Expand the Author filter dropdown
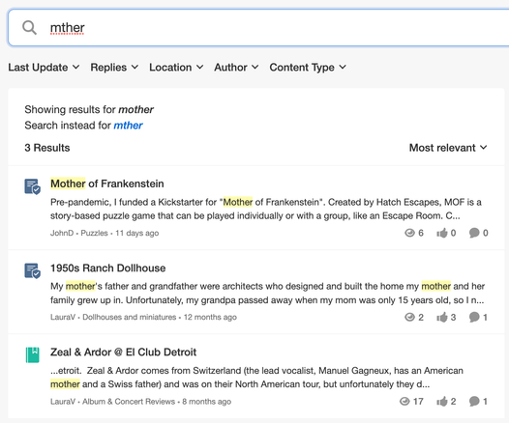The image size is (509, 423). (x=236, y=68)
